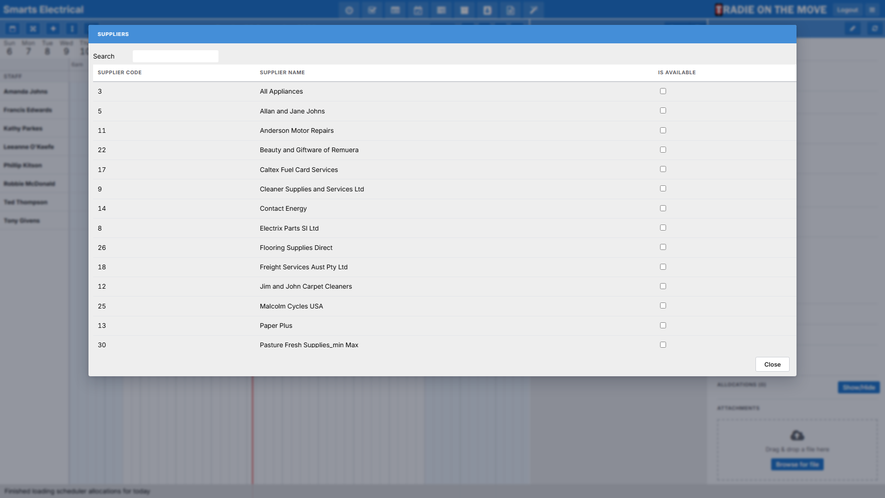
Task: Click into the suppliers Search field
Action: tap(175, 56)
